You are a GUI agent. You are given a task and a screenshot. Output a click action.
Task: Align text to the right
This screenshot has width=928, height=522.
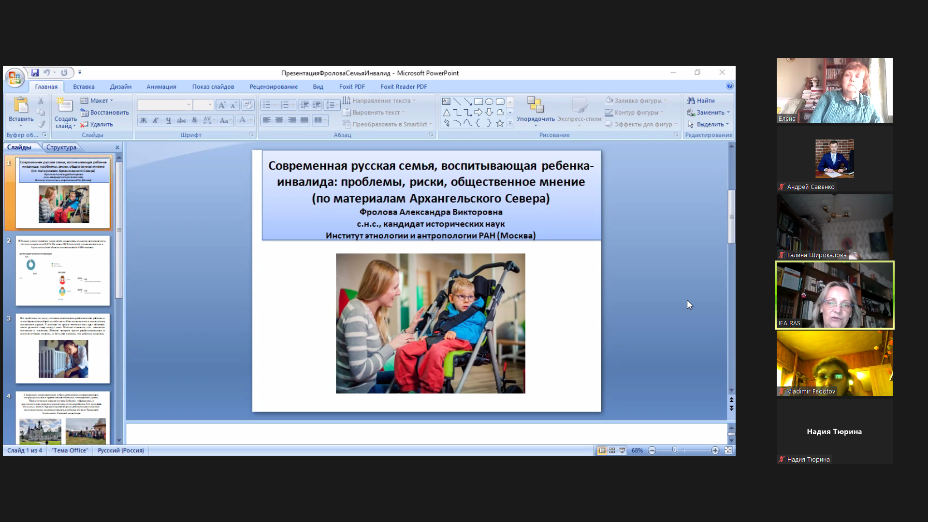click(x=291, y=120)
